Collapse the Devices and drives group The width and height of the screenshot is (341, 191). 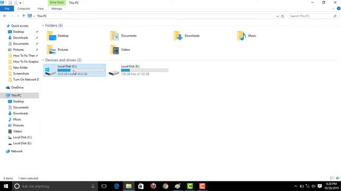pyautogui.click(x=43, y=60)
